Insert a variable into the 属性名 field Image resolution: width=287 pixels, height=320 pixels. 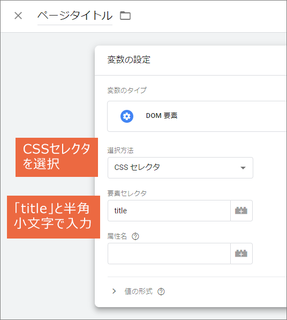(x=241, y=254)
